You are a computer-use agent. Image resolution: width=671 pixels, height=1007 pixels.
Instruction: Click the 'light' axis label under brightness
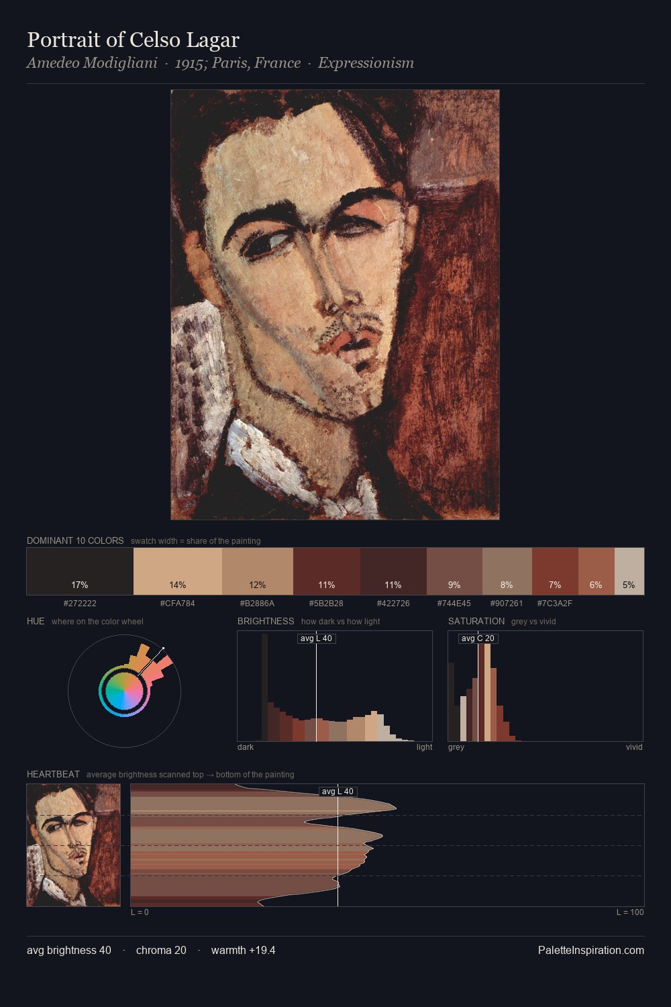click(x=424, y=747)
